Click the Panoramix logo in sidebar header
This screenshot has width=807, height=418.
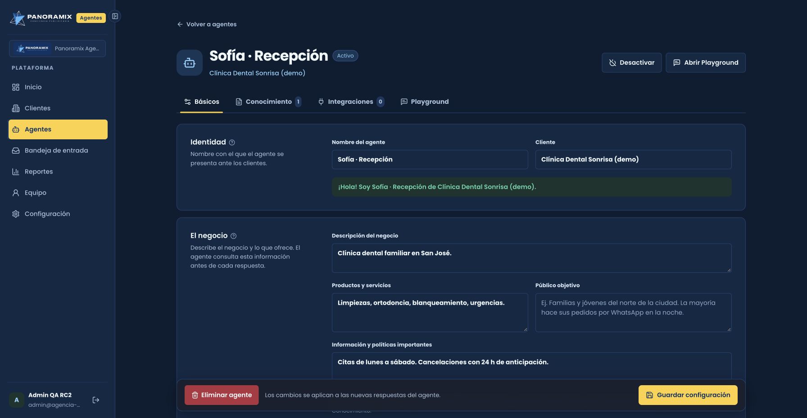[x=41, y=18]
